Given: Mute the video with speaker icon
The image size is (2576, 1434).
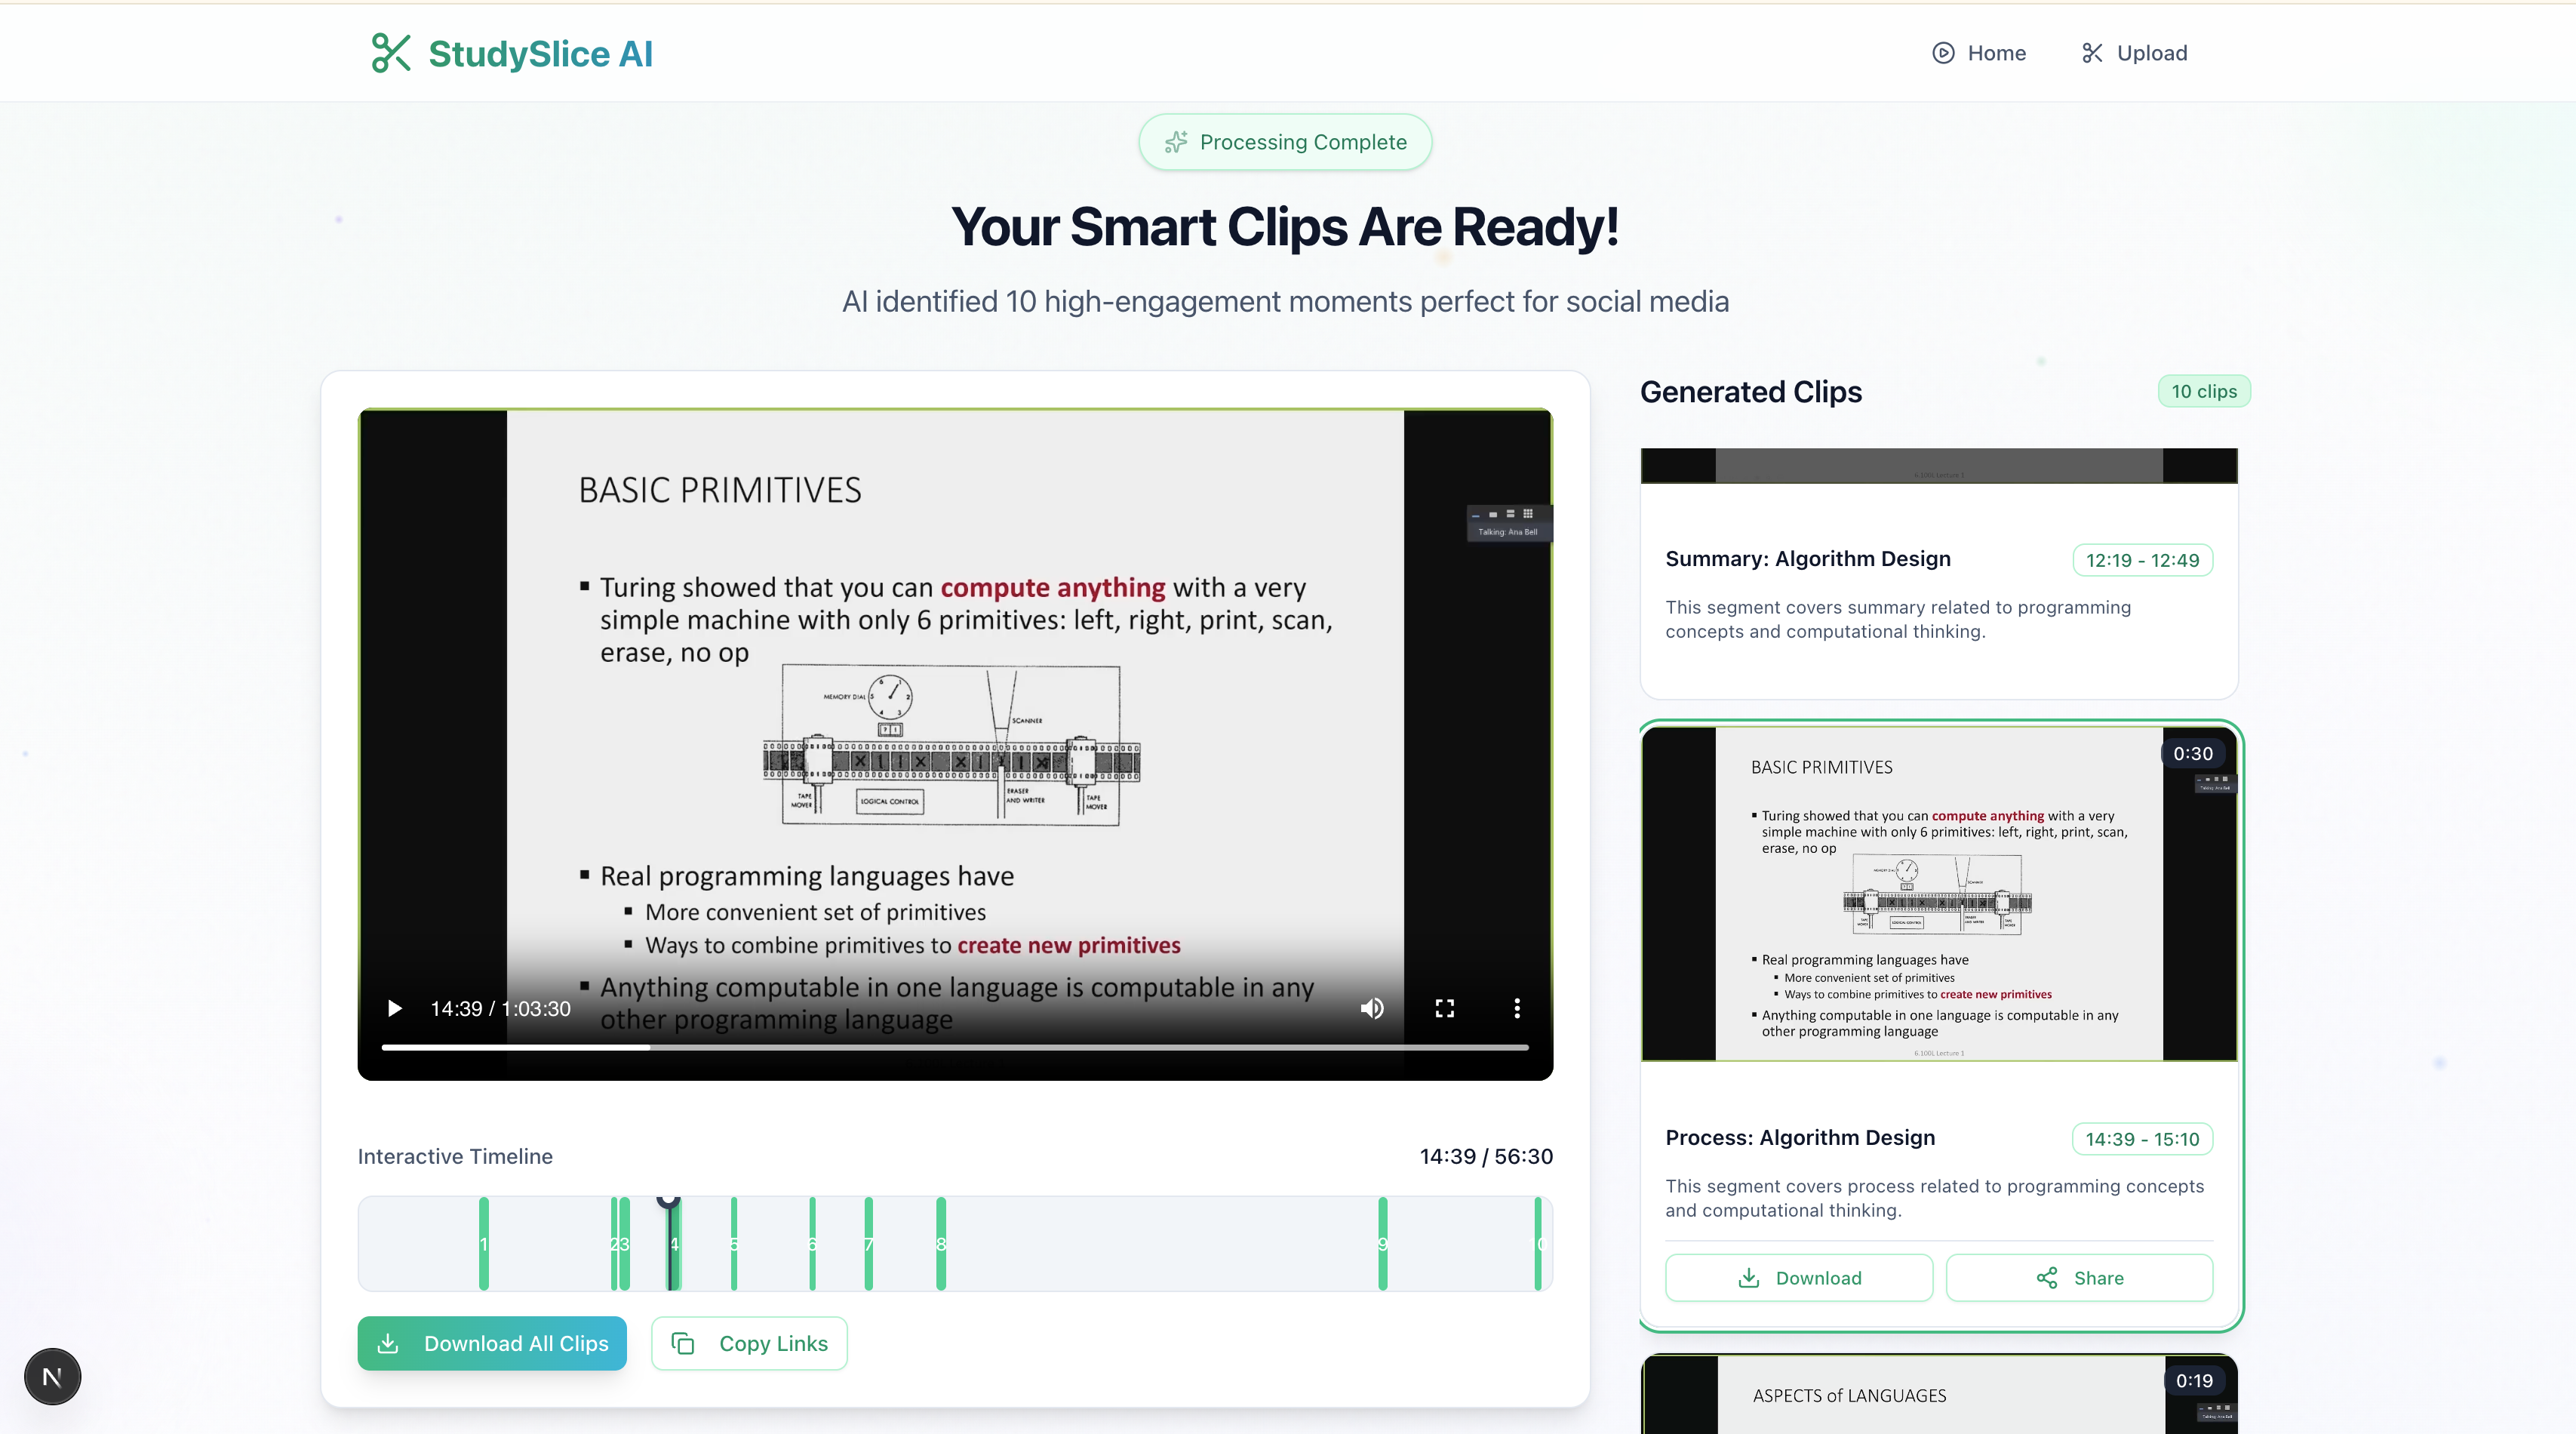Looking at the screenshot, I should [x=1372, y=1008].
